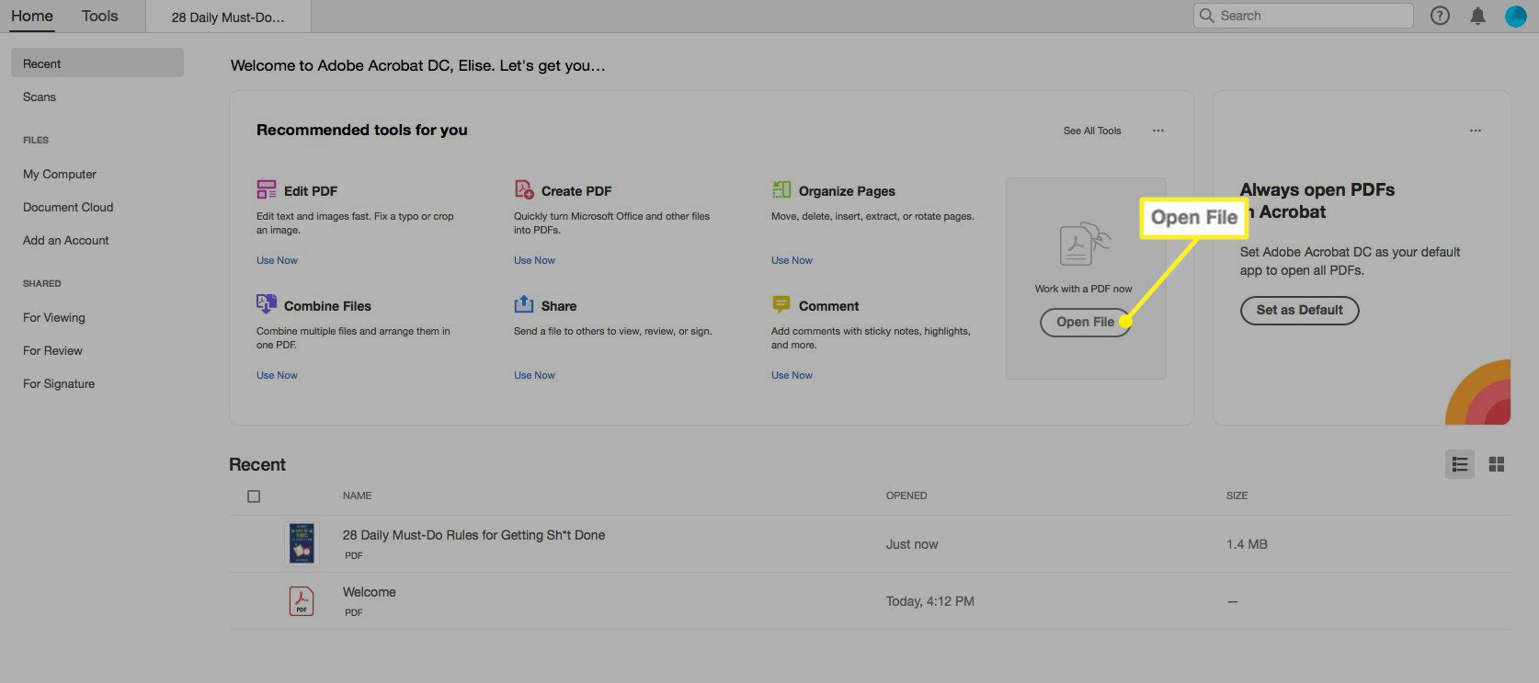Screen dimensions: 1539x683
Task: Click See All Tools link
Action: 1092,131
